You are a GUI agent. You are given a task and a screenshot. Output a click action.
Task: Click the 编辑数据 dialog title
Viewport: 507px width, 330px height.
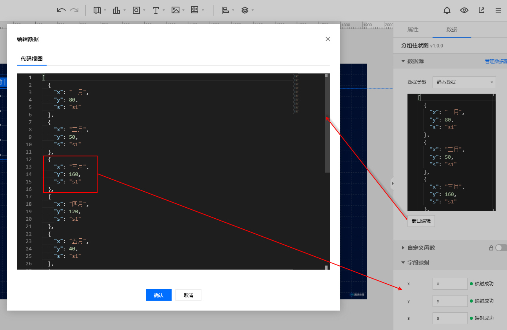click(x=28, y=39)
